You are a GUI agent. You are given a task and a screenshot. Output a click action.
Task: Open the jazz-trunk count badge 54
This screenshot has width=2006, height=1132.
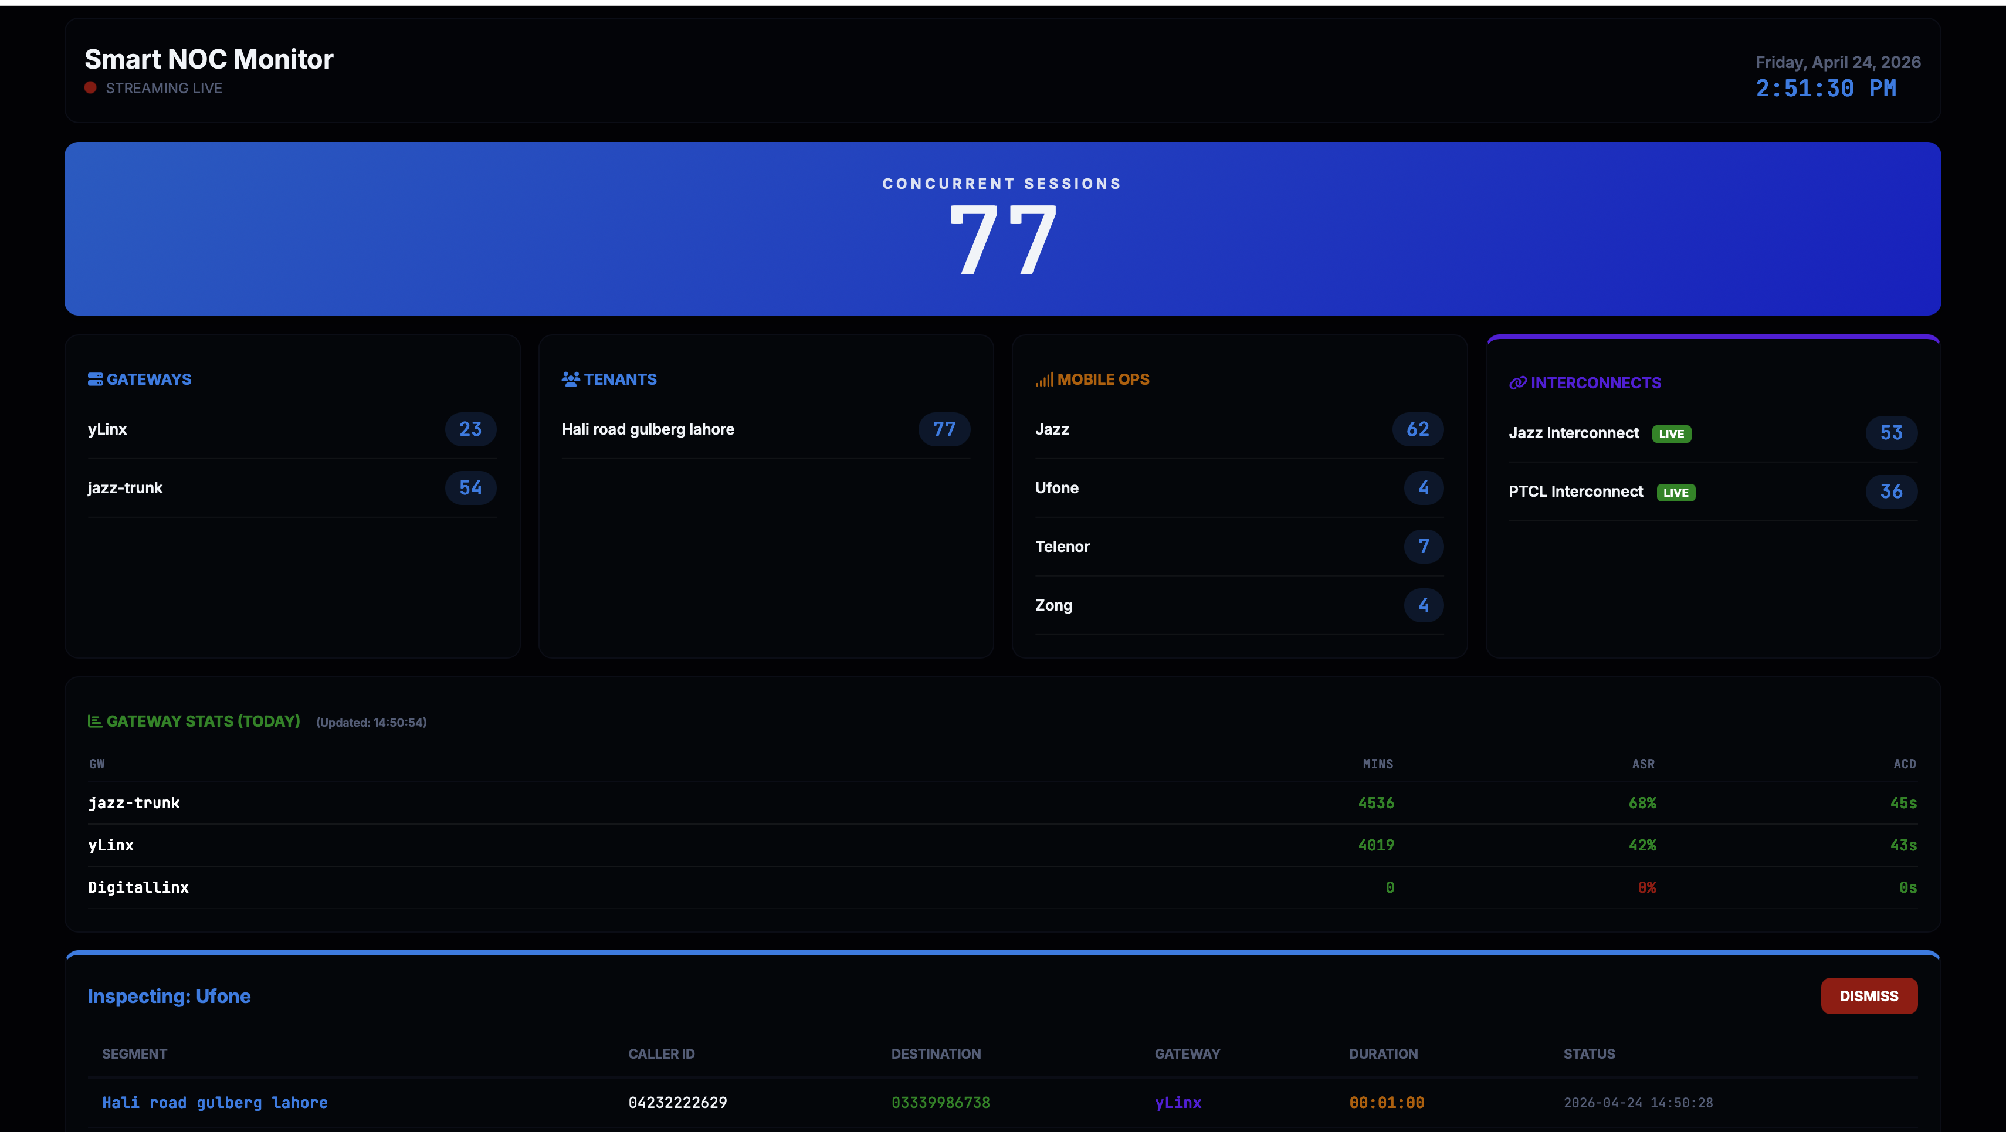tap(470, 488)
